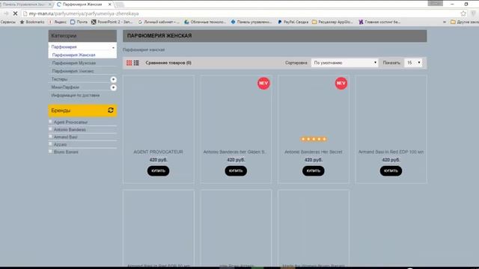Buy the AGENT PROVOCATEUR product
479x269 pixels.
[x=158, y=171]
